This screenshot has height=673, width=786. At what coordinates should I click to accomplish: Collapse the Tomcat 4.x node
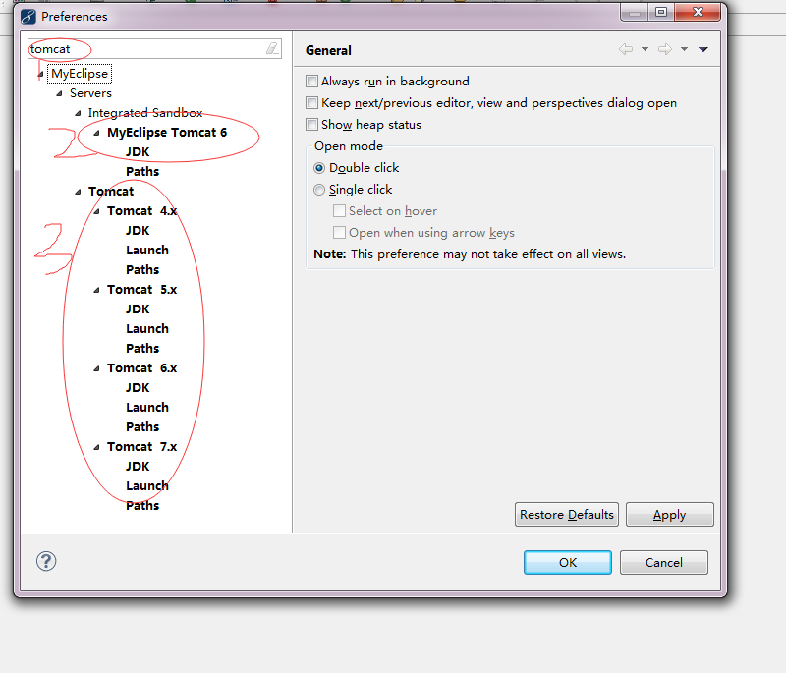tap(96, 211)
